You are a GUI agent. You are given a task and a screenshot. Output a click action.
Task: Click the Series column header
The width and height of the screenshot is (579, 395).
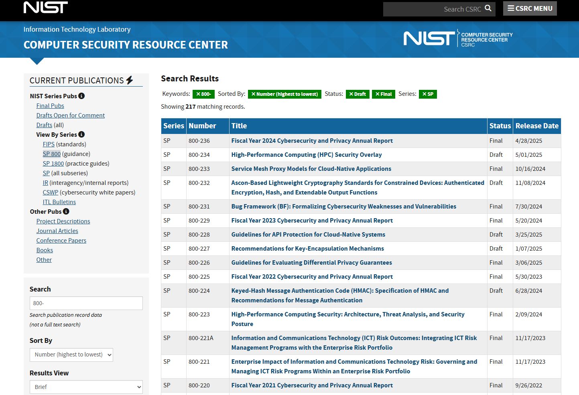tap(174, 126)
